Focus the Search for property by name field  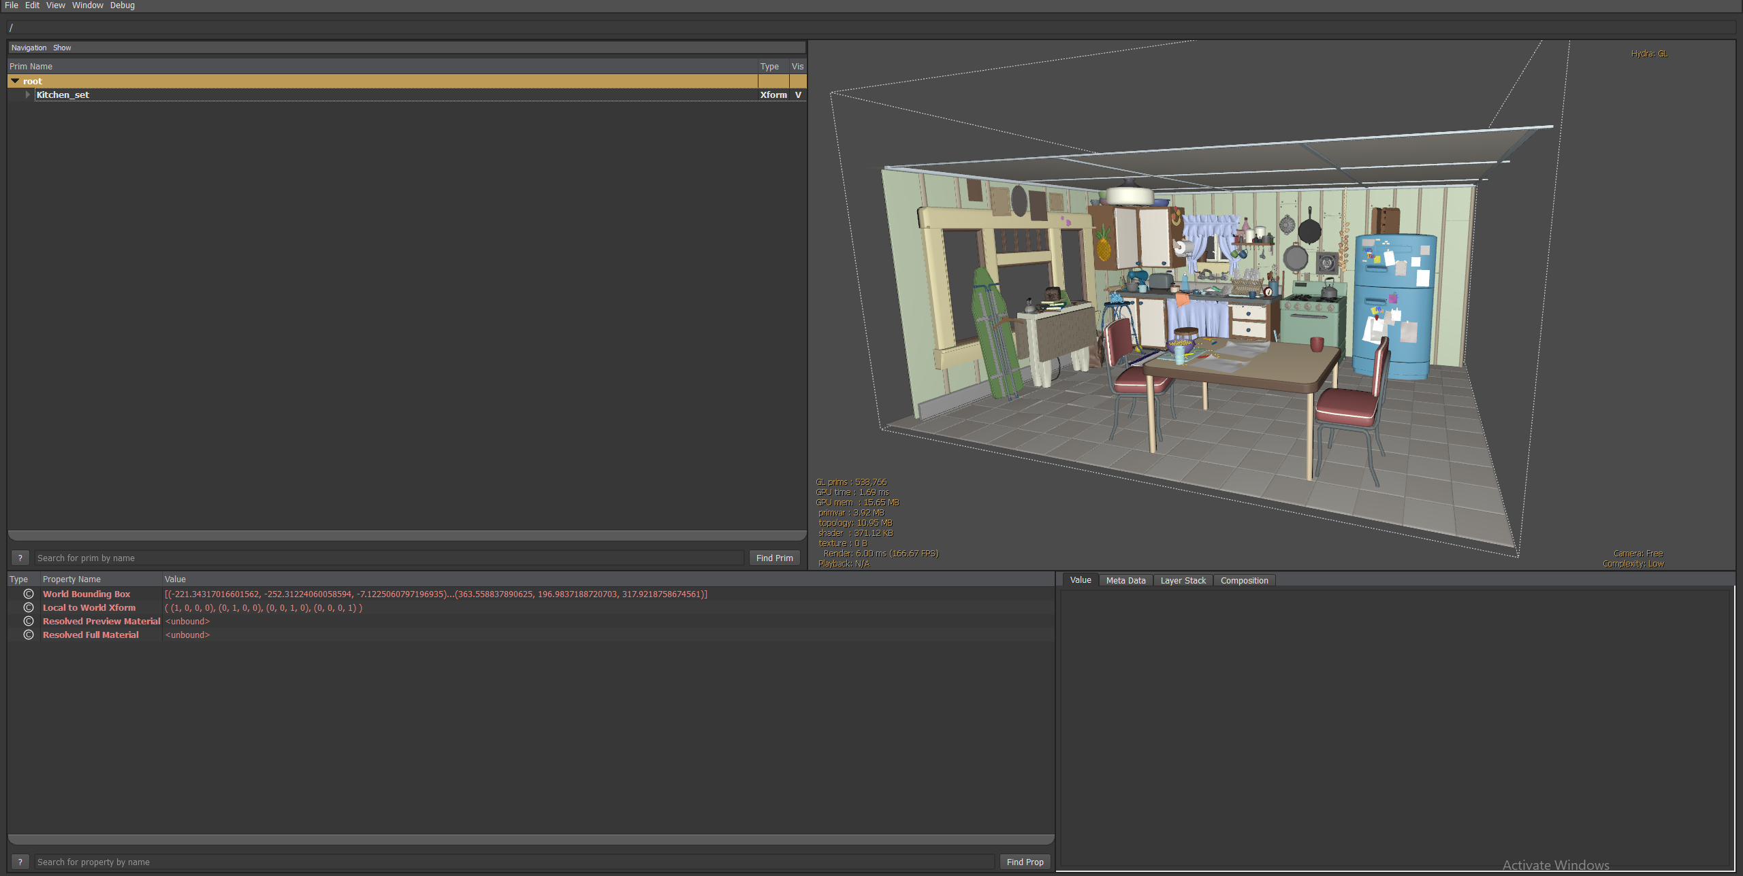point(514,862)
